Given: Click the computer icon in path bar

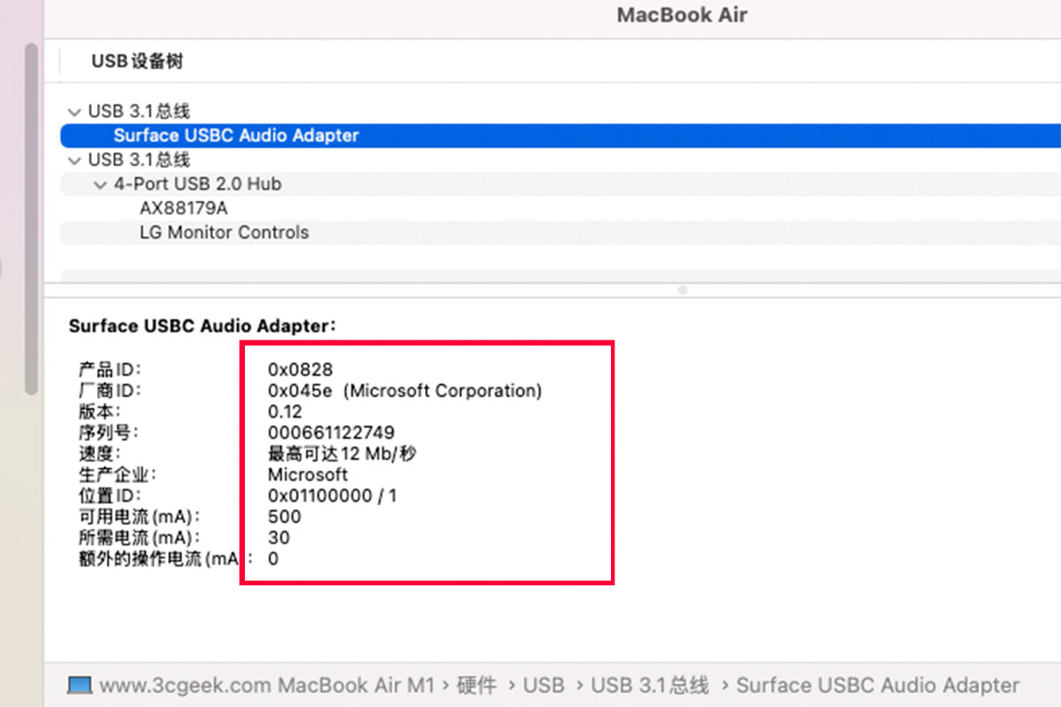Looking at the screenshot, I should click(80, 685).
